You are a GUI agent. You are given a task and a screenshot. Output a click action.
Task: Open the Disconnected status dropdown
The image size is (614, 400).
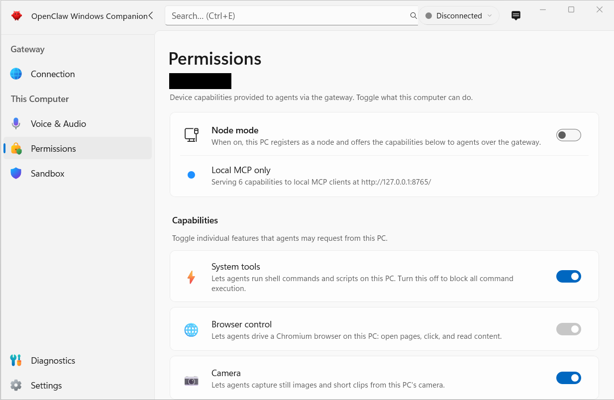click(459, 15)
